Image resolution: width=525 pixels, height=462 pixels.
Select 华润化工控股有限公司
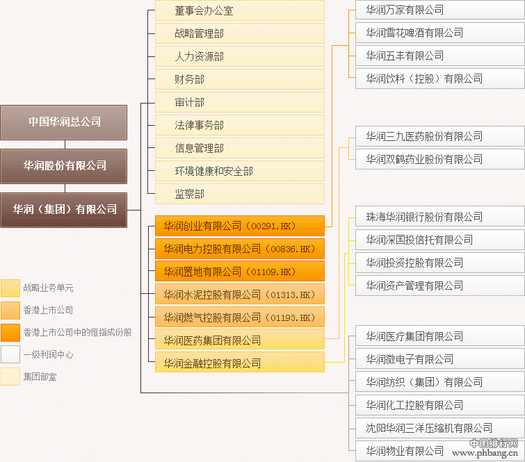click(440, 405)
